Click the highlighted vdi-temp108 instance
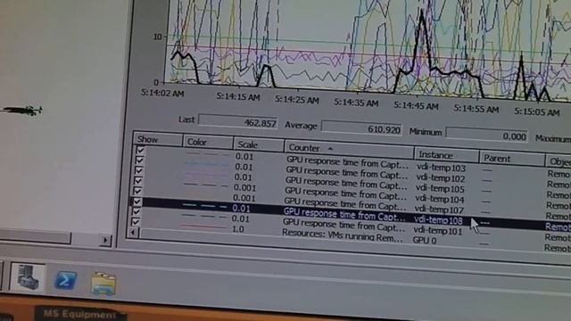Viewport: 571px width, 321px height. pos(438,220)
